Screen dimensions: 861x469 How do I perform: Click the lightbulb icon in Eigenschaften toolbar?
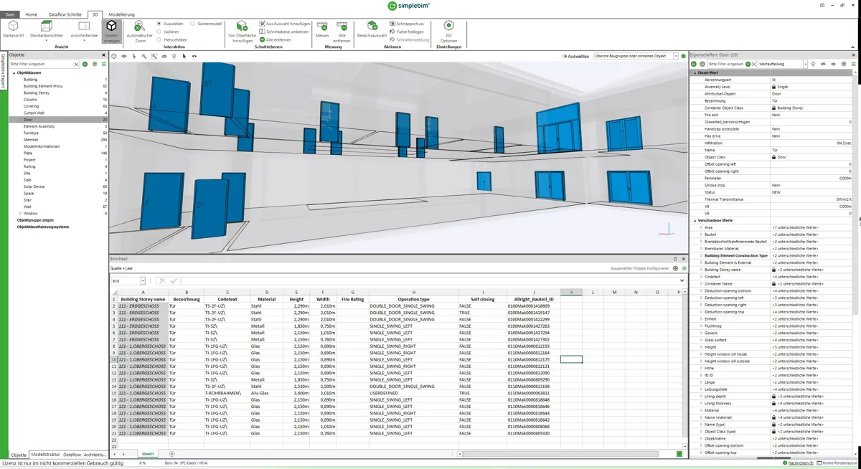(813, 64)
